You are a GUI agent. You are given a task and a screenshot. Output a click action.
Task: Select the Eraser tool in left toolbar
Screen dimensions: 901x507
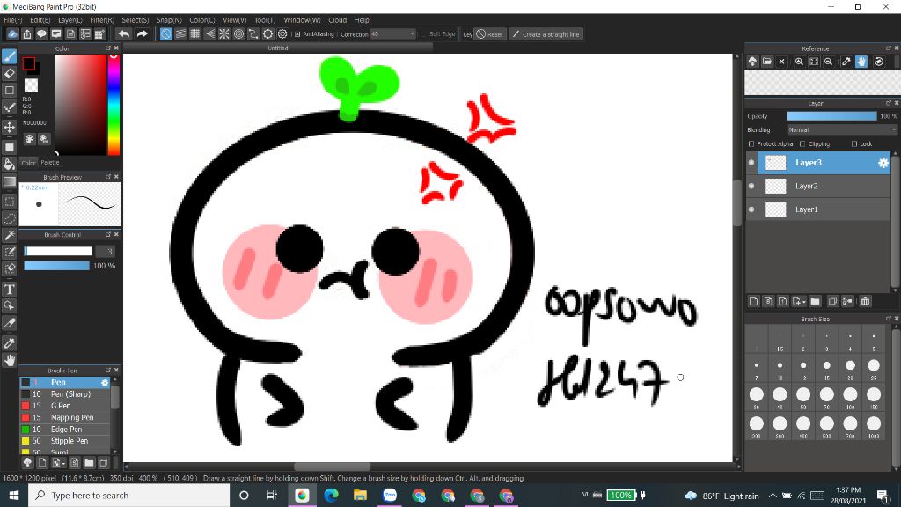pos(9,74)
